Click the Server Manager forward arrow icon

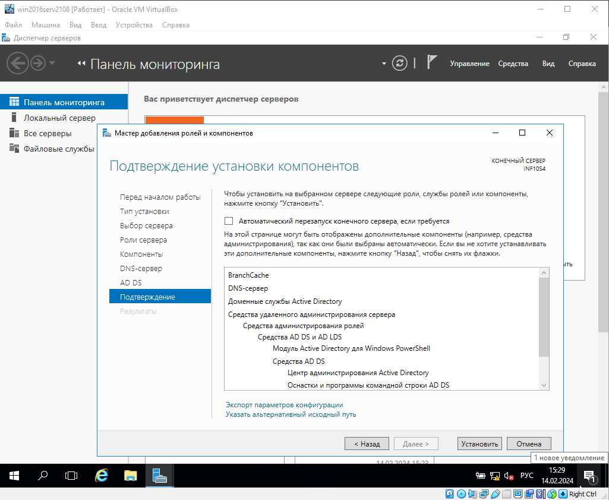tap(38, 63)
